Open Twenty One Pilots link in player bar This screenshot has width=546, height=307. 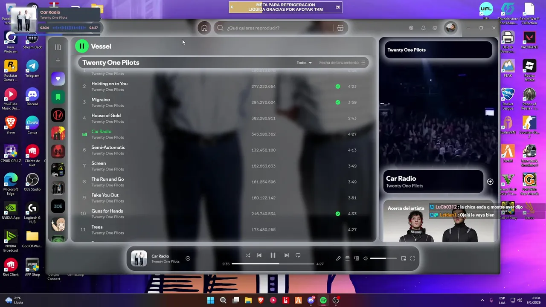[166, 261]
